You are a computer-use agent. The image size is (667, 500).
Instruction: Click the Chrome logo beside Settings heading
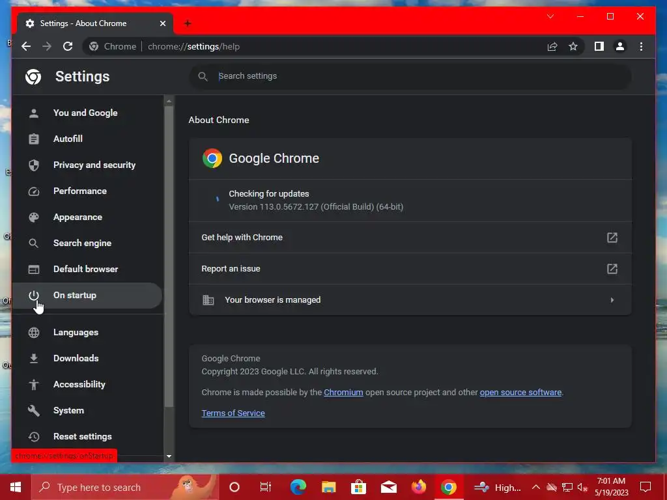point(33,77)
